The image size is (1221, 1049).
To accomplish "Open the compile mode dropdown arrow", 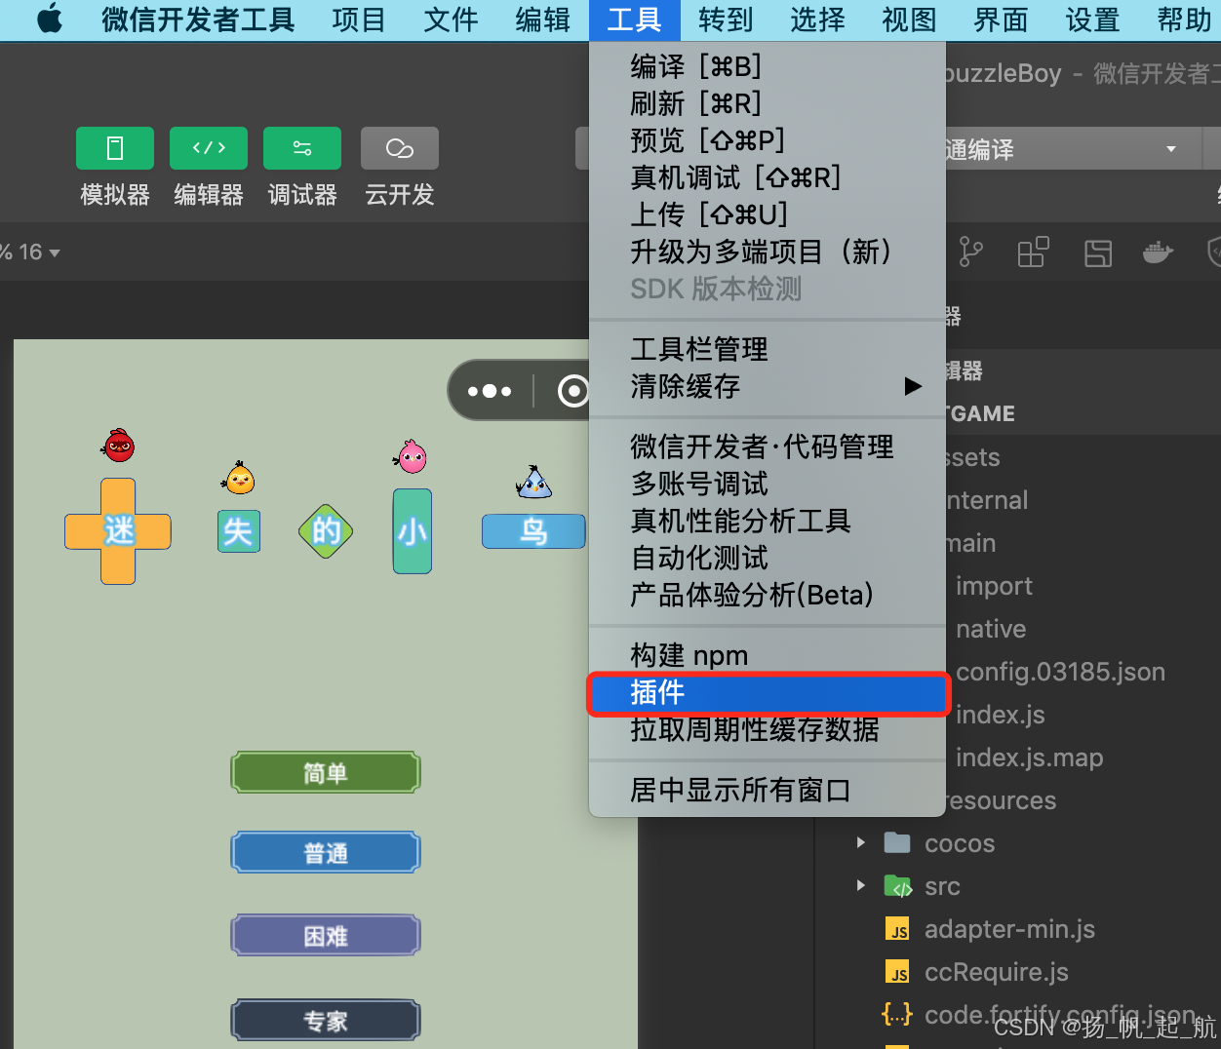I will (1170, 149).
